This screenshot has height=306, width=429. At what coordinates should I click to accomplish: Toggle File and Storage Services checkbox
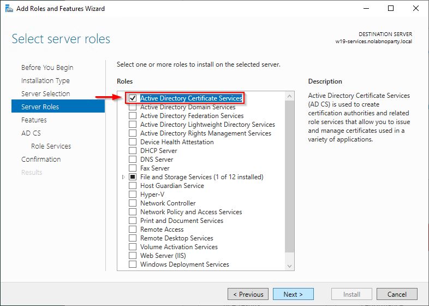tap(133, 177)
